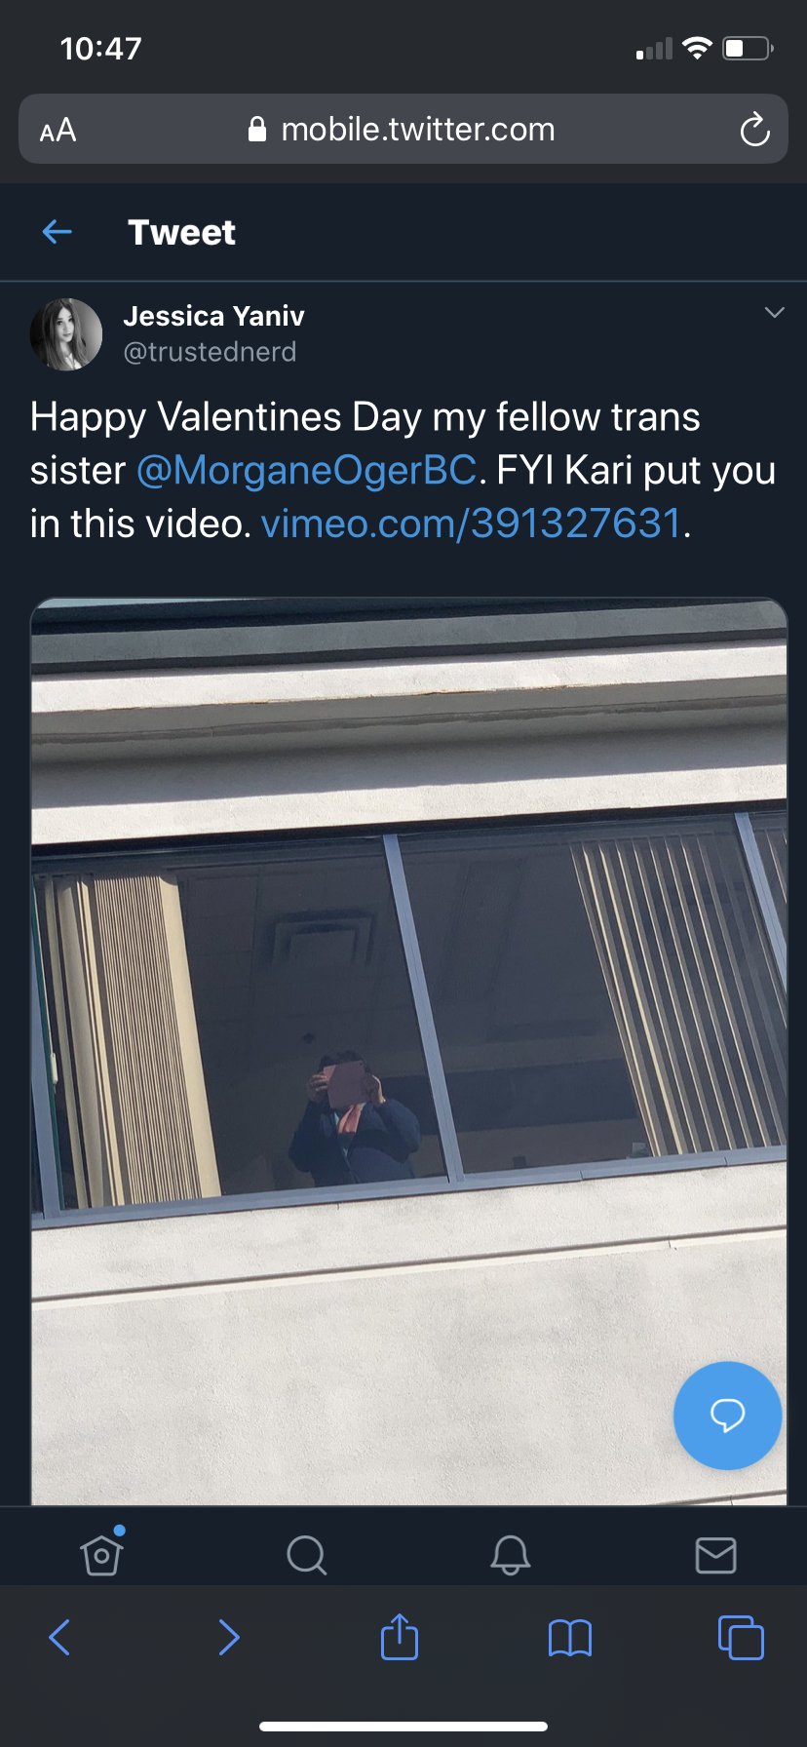Open the vimeo.com/391327631 link
807x1747 pixels.
coord(472,524)
